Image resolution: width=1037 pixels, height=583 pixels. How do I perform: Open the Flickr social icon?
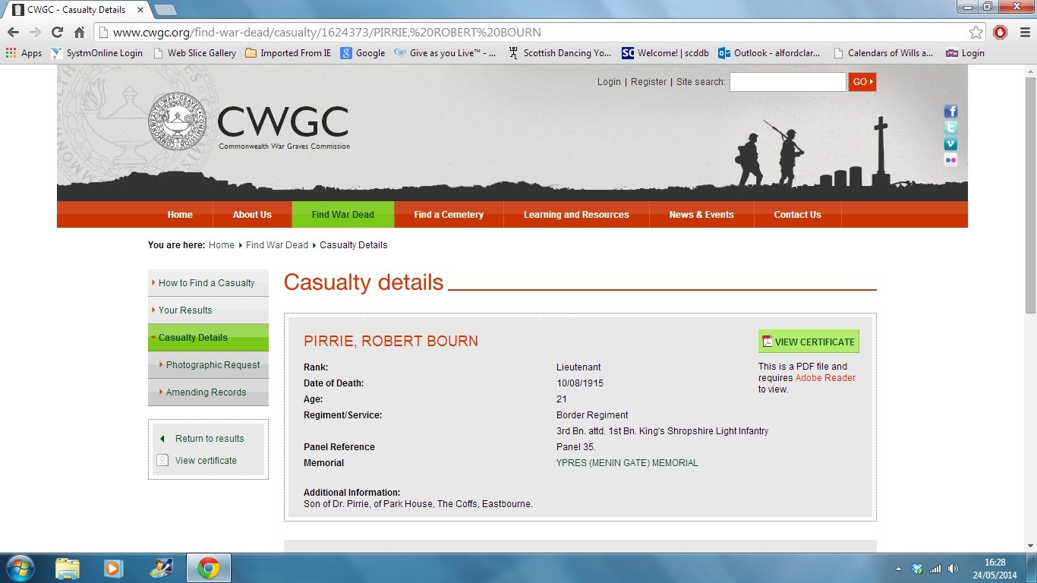(x=950, y=159)
